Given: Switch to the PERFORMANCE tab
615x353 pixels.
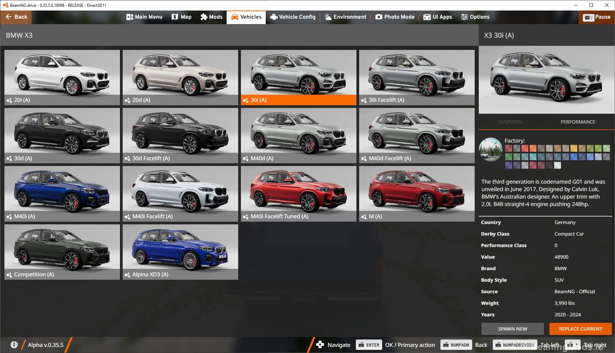Looking at the screenshot, I should coord(578,122).
